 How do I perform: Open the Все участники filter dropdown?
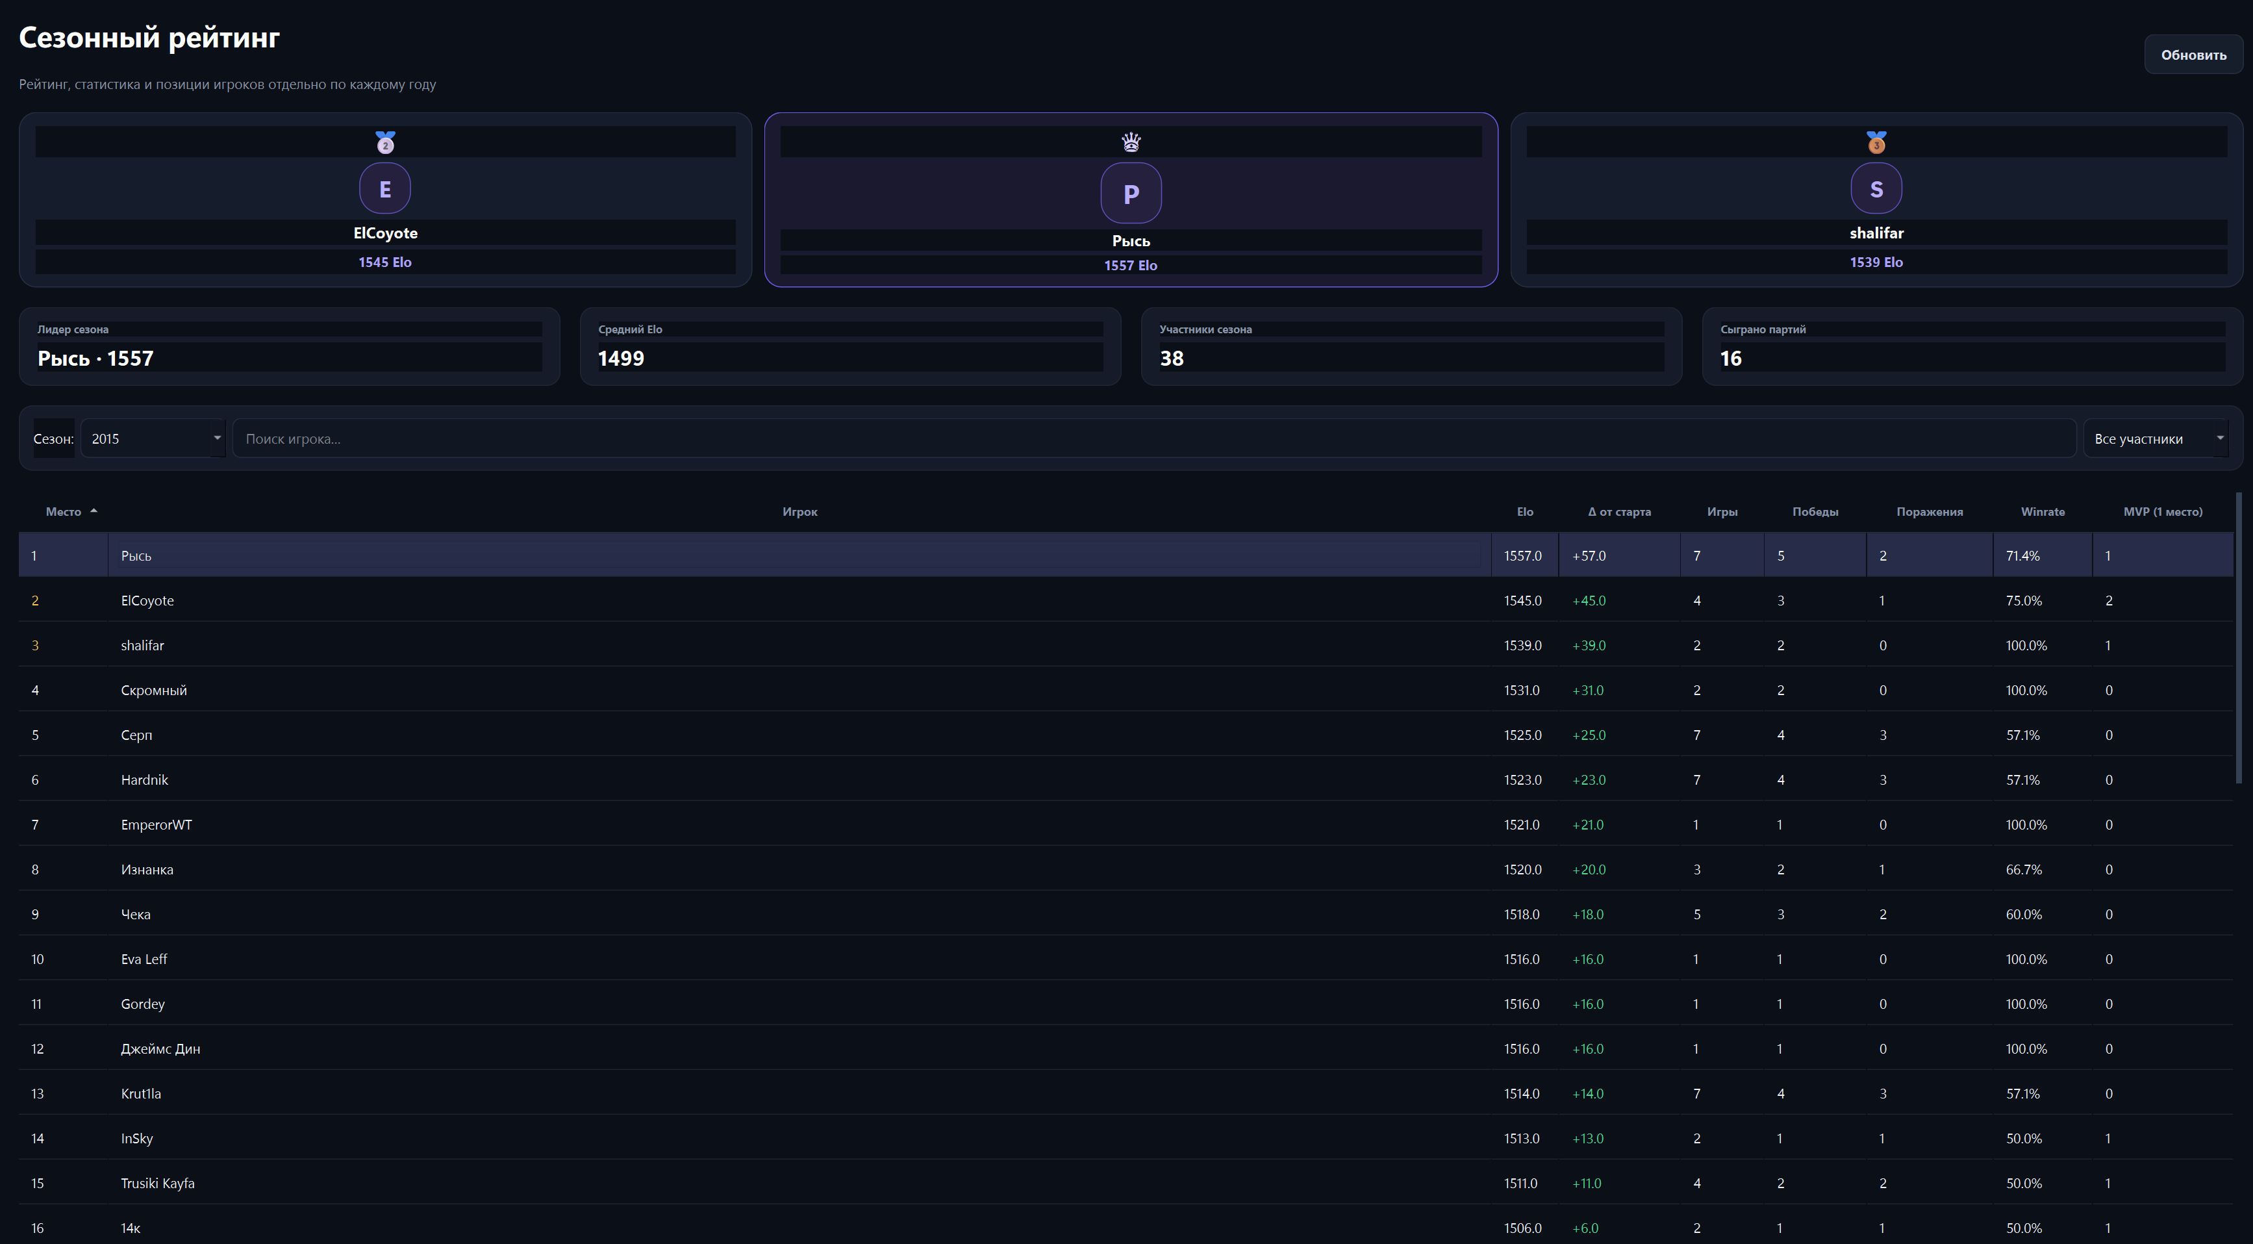[2156, 438]
